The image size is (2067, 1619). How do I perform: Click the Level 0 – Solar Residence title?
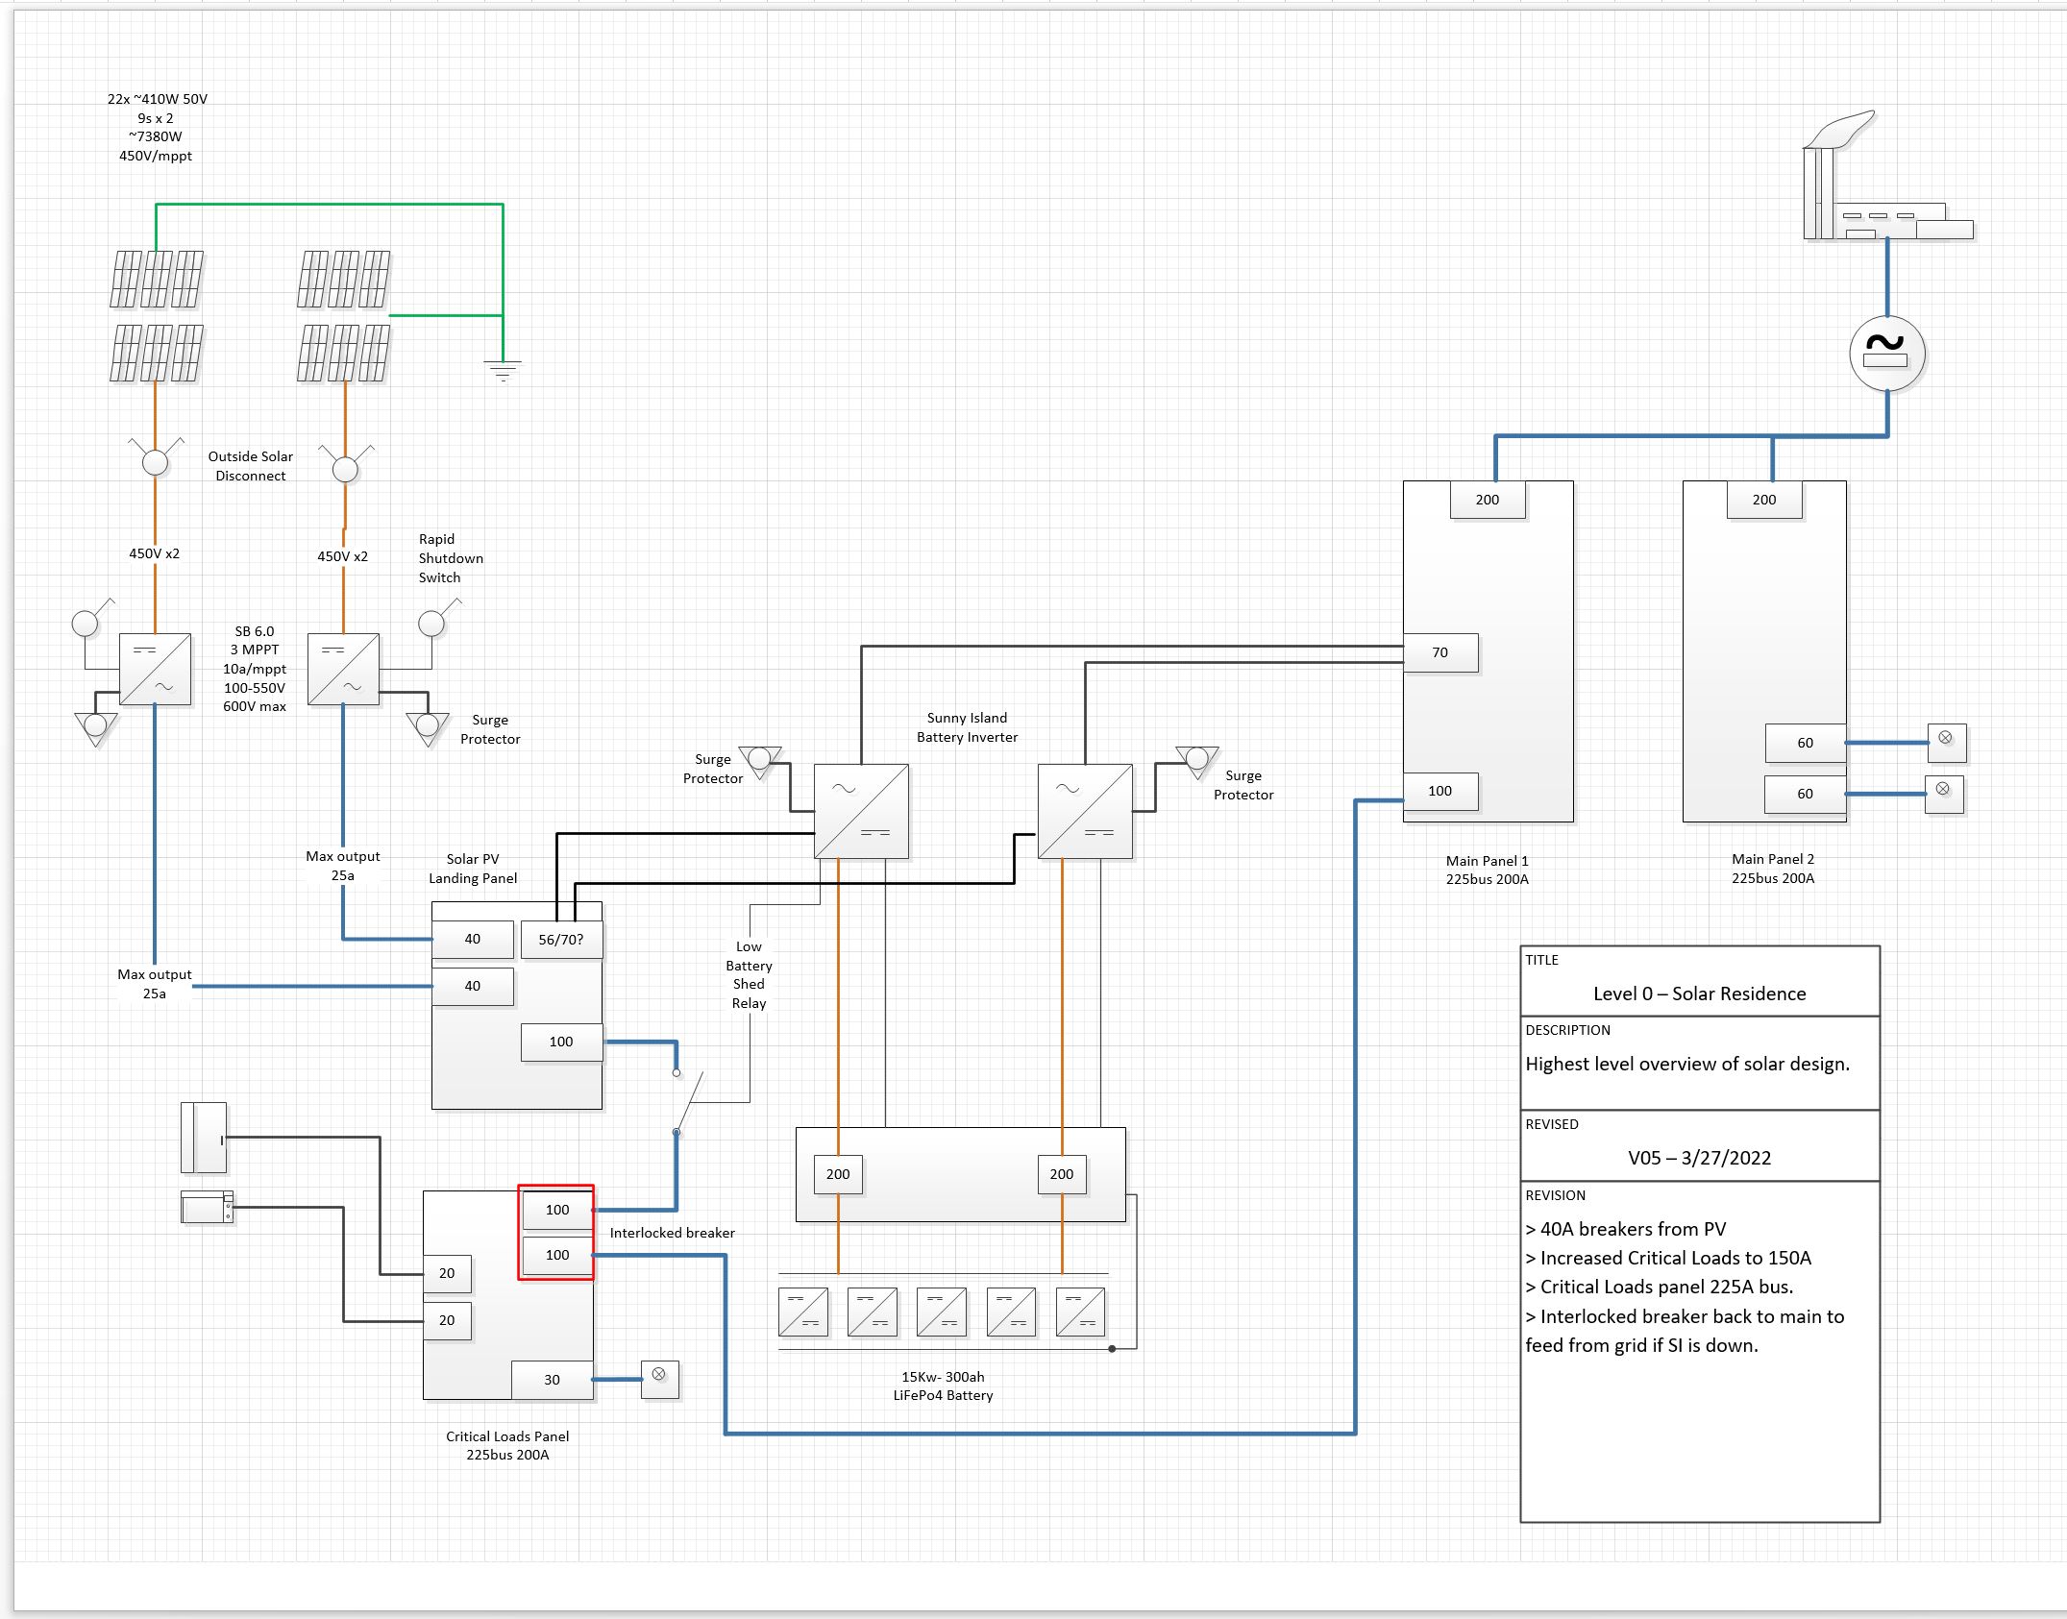[x=1699, y=993]
